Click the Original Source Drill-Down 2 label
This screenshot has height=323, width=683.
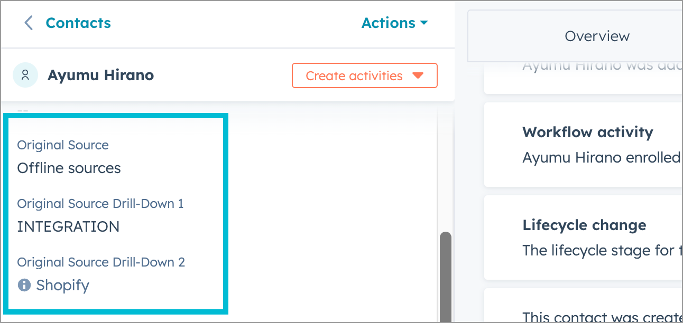101,262
